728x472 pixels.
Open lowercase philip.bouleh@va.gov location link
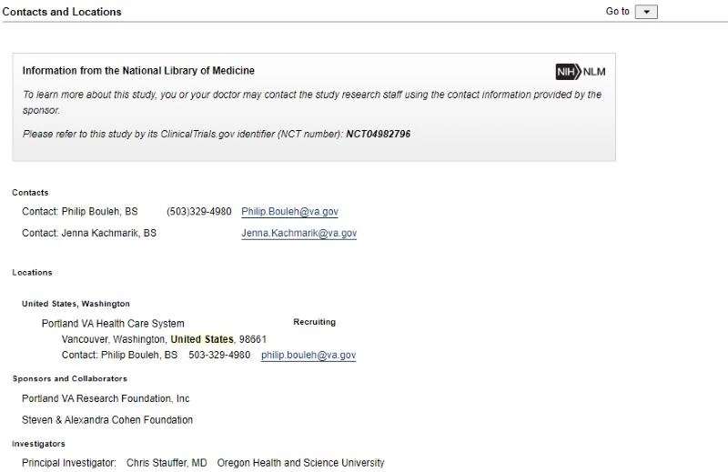(x=308, y=355)
